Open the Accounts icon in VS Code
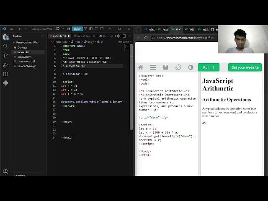Image resolution: width=268 pixels, height=201 pixels. pos(5,172)
